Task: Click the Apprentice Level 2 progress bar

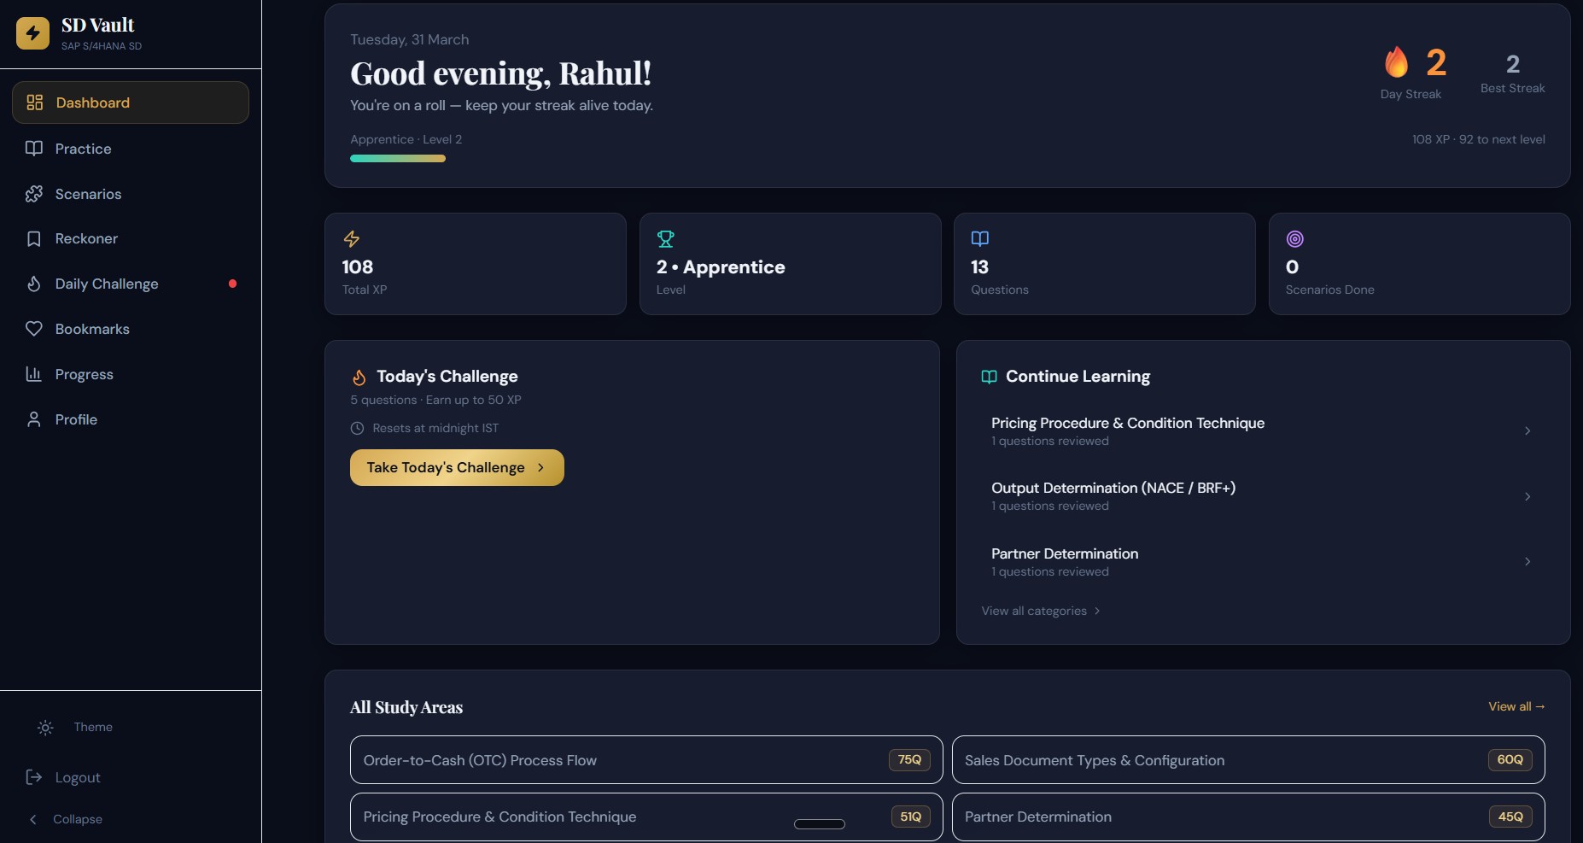Action: (x=398, y=158)
